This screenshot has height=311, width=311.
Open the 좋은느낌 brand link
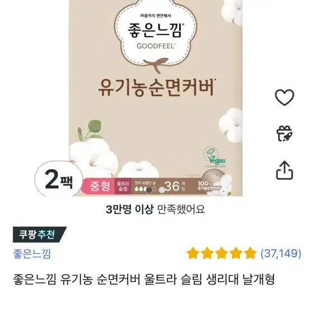pyautogui.click(x=32, y=254)
